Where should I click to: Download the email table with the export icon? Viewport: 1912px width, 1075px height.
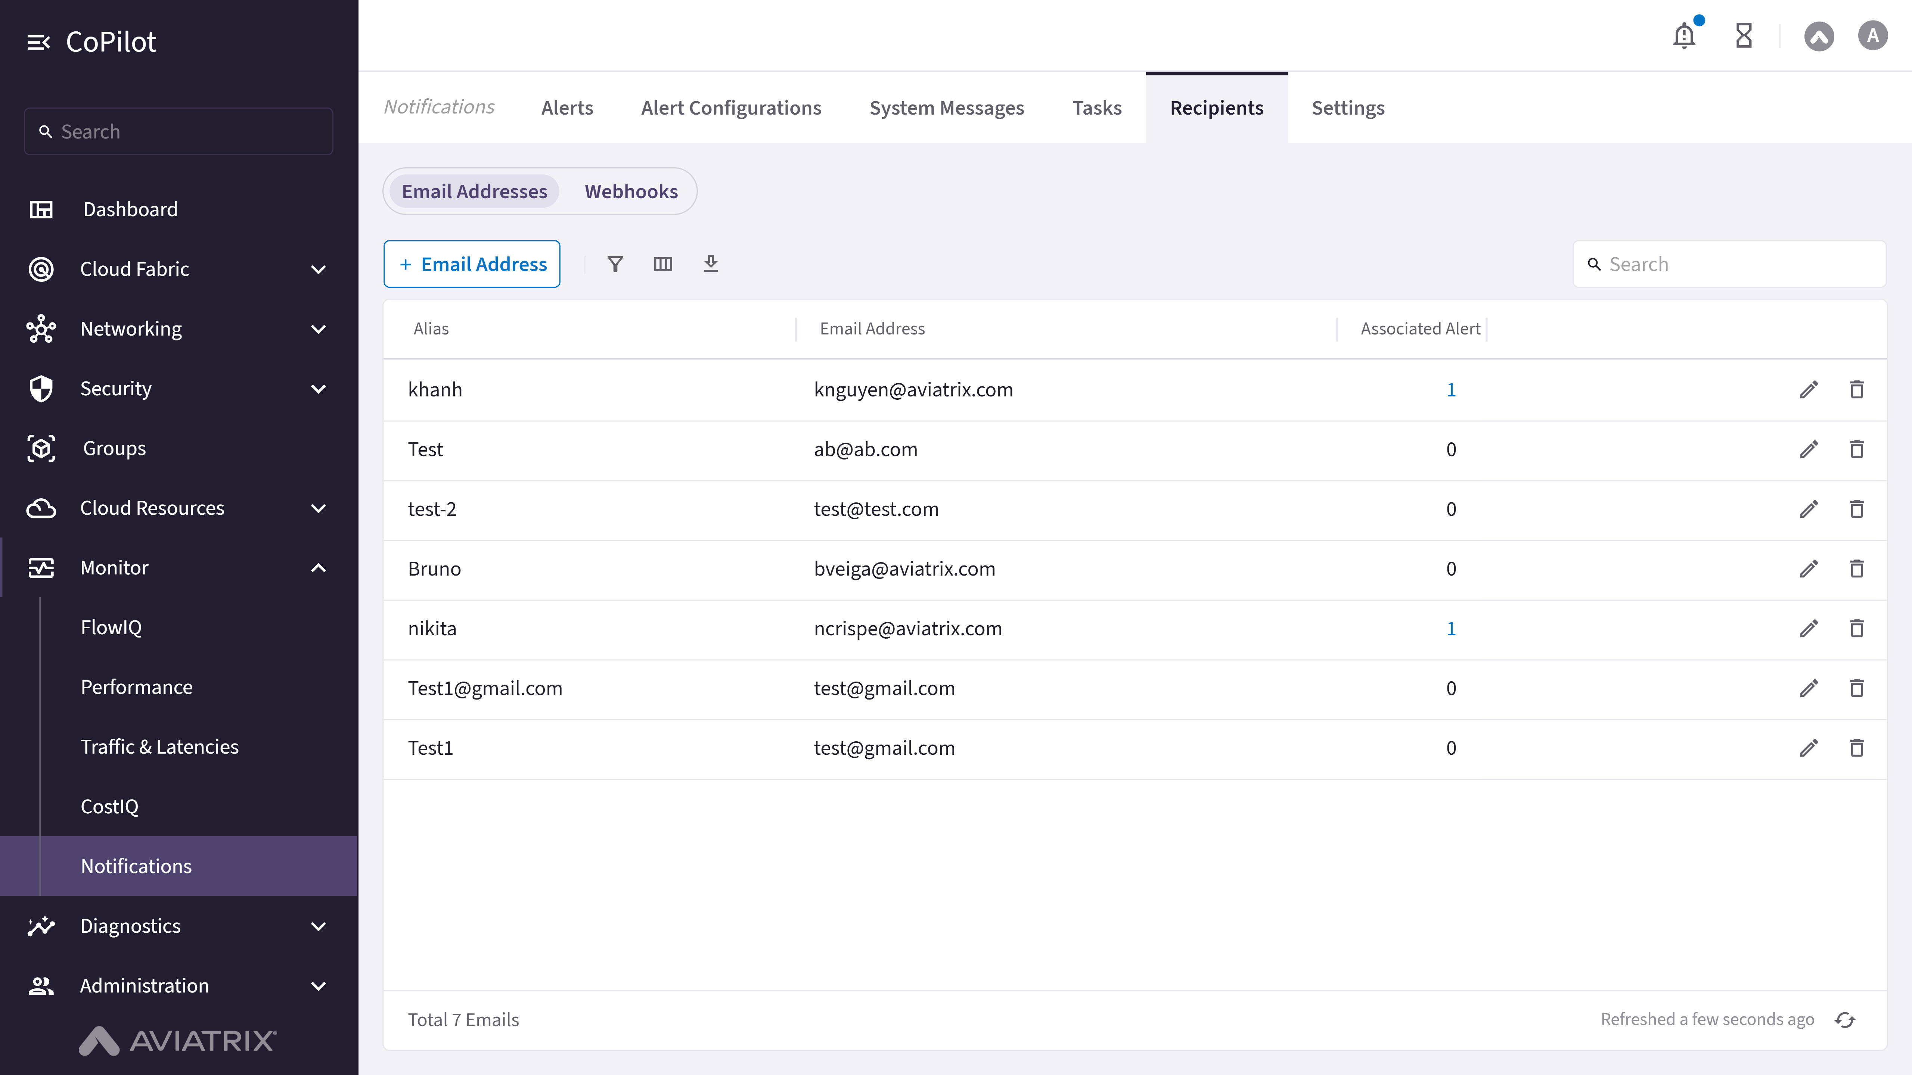711,264
